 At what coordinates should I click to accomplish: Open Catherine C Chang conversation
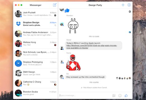[x=35, y=83]
